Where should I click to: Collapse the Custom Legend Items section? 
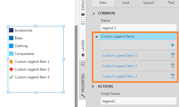click(x=96, y=36)
